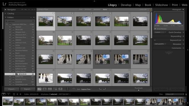Click the Library Filter lock icon
189x106 pixels.
(x=150, y=10)
